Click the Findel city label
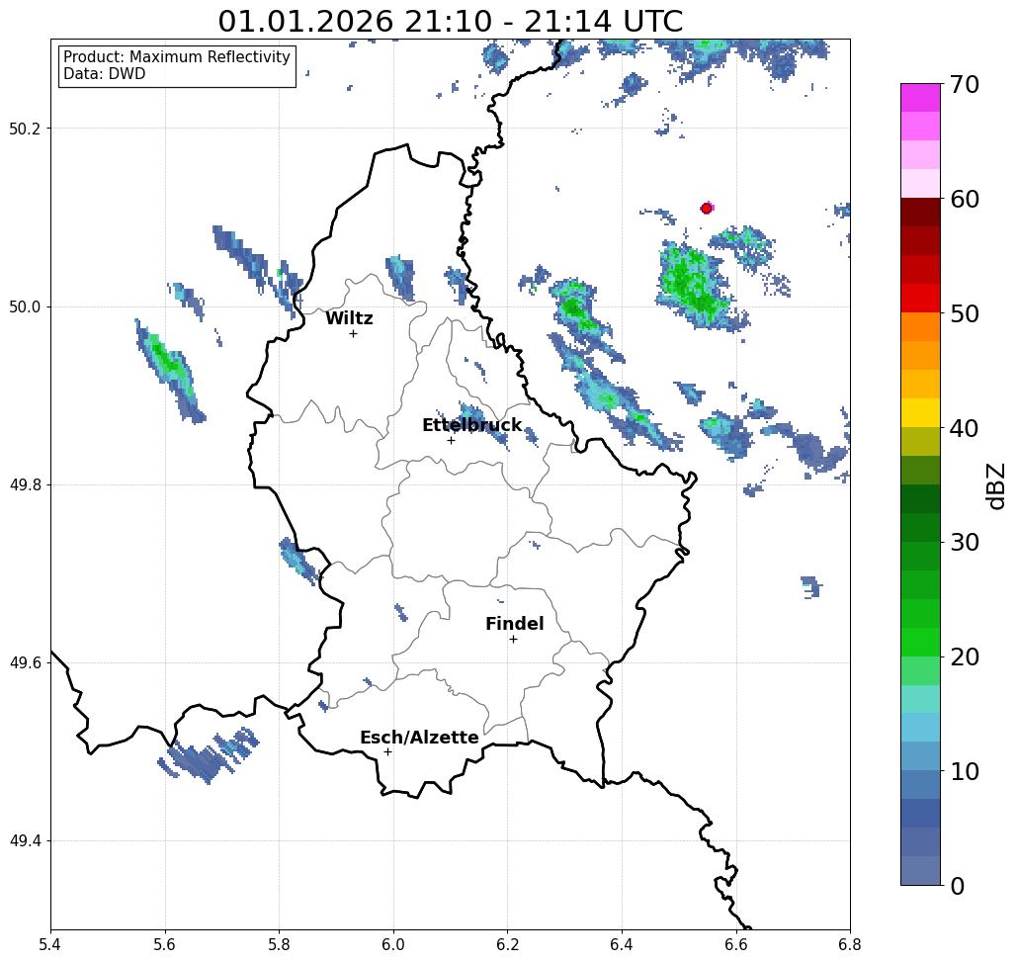 click(x=514, y=624)
